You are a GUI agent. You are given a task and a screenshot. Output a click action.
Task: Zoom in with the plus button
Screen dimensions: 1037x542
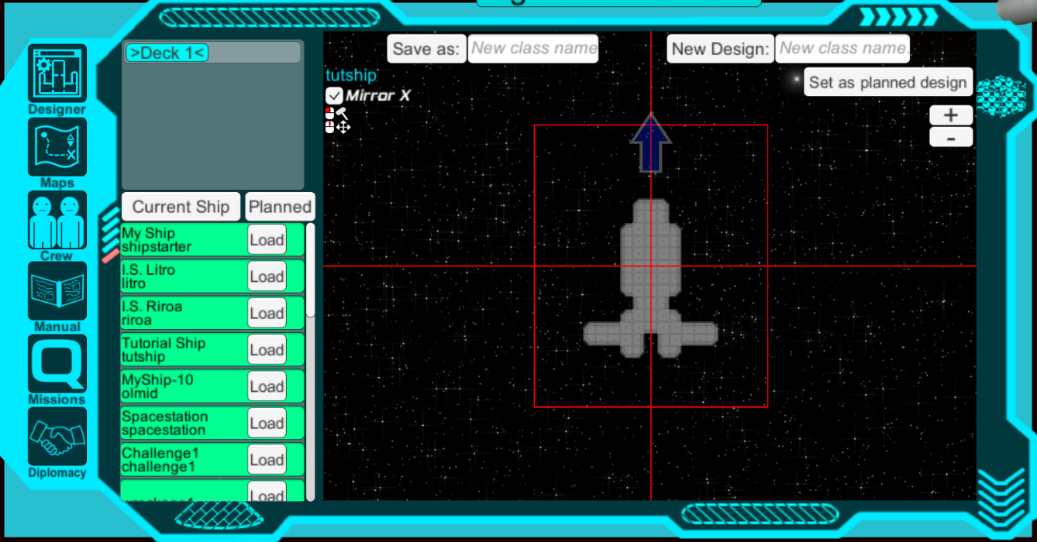(951, 115)
